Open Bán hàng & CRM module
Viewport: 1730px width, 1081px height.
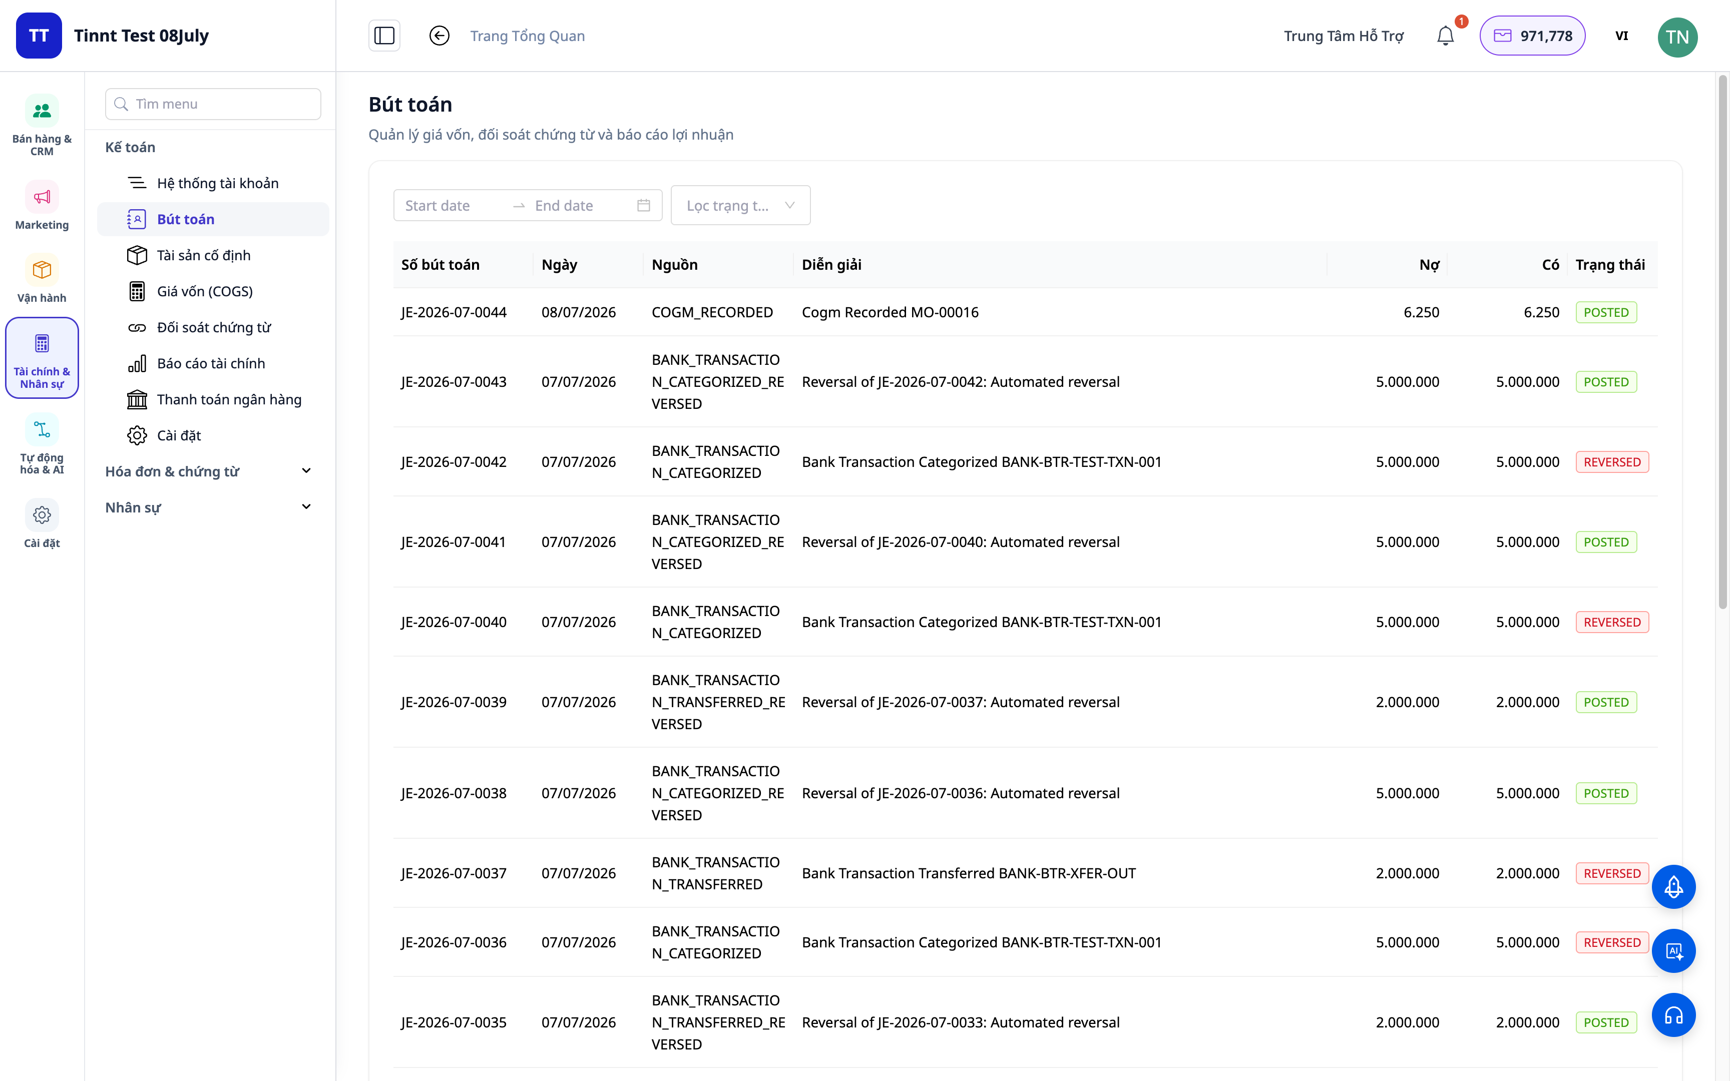click(x=42, y=125)
